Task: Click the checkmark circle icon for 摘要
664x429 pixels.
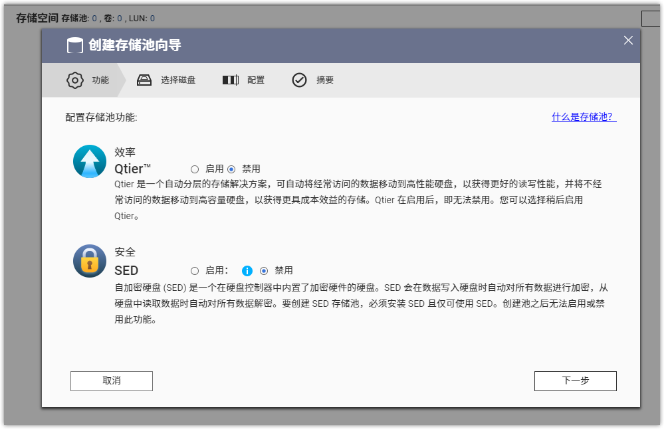Action: point(299,80)
